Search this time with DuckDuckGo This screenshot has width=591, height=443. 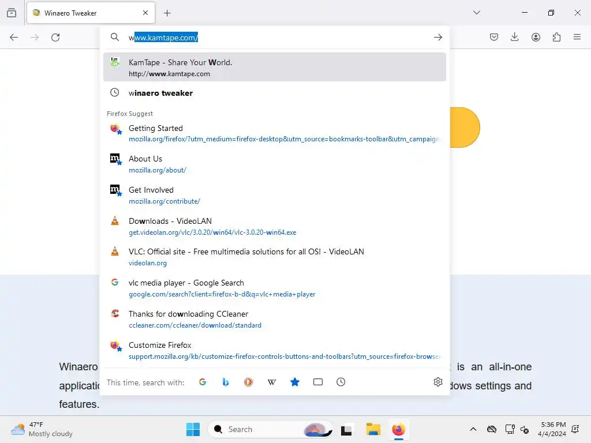point(248,382)
